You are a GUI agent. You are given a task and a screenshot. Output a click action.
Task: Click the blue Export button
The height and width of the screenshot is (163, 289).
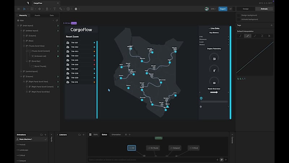click(223, 9)
